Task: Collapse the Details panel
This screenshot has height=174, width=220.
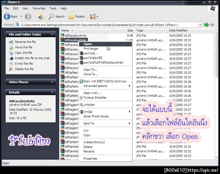Action: point(52,92)
